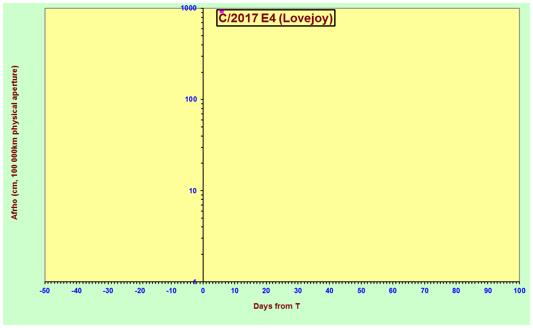Image resolution: width=533 pixels, height=328 pixels.
Task: Click the x-axis label 40
Action: tap(330, 290)
